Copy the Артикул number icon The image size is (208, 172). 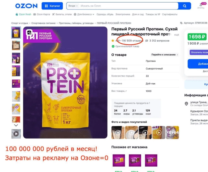point(181,23)
